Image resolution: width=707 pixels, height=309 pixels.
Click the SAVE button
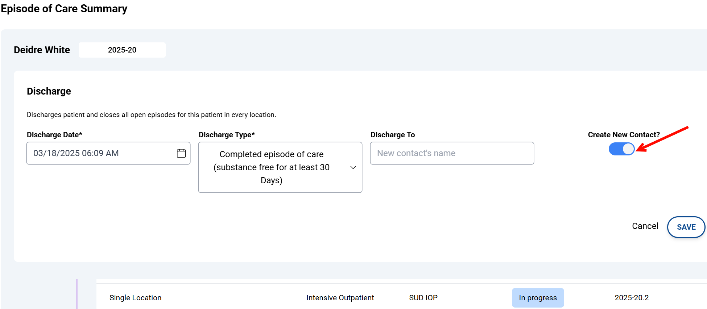(x=686, y=227)
